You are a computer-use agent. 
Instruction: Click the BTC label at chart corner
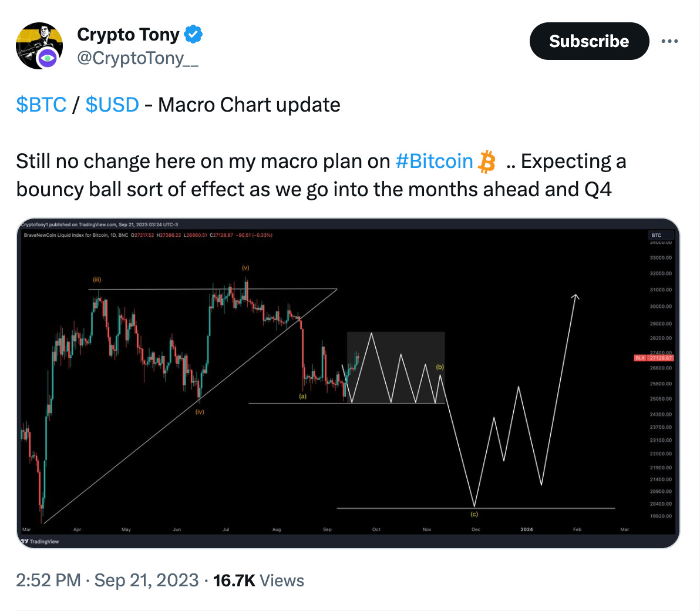point(657,235)
